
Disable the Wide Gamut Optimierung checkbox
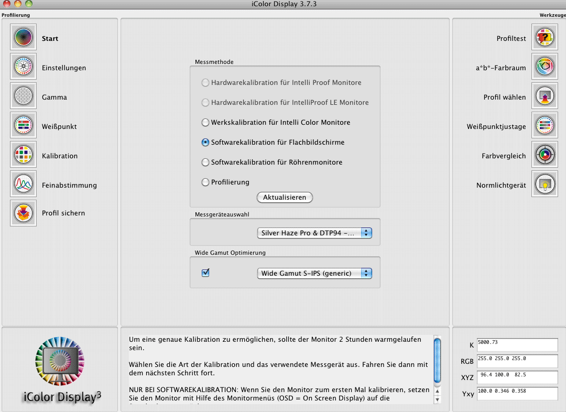(205, 273)
